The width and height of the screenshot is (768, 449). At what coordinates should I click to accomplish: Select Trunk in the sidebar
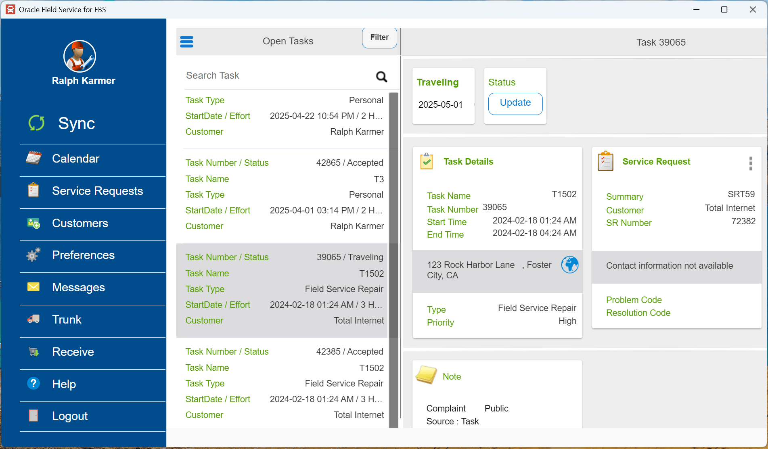tap(93, 320)
